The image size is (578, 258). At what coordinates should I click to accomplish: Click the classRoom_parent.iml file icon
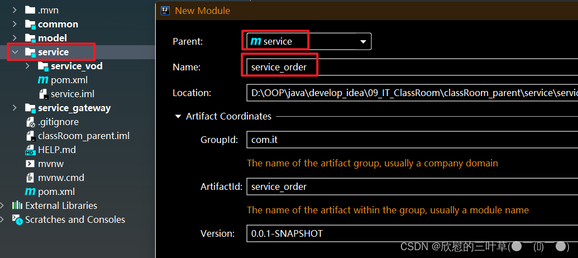point(31,136)
